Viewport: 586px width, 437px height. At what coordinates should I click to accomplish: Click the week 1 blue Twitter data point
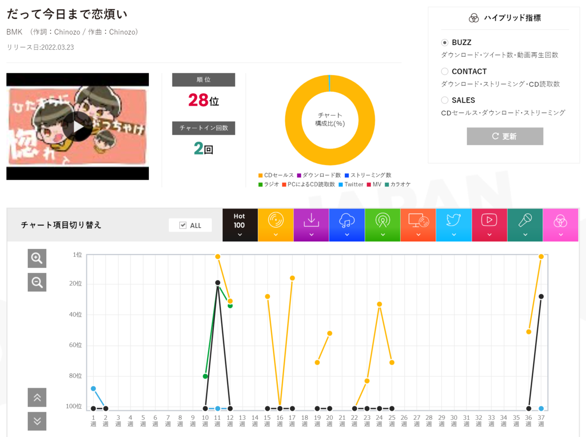[93, 389]
